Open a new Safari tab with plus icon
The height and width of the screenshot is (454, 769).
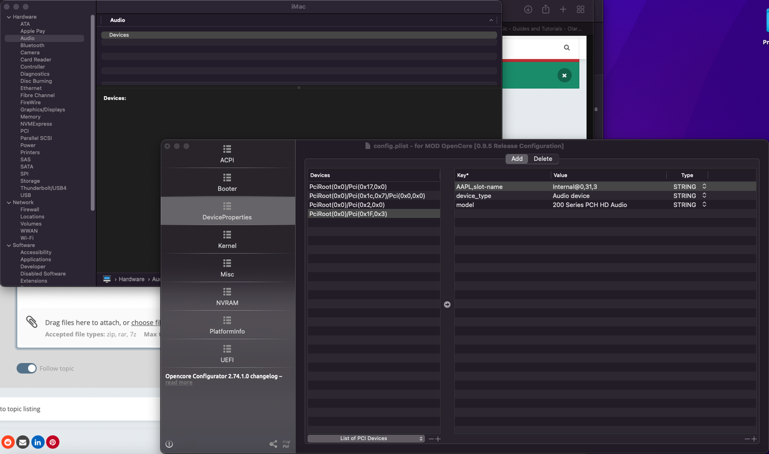(x=563, y=9)
